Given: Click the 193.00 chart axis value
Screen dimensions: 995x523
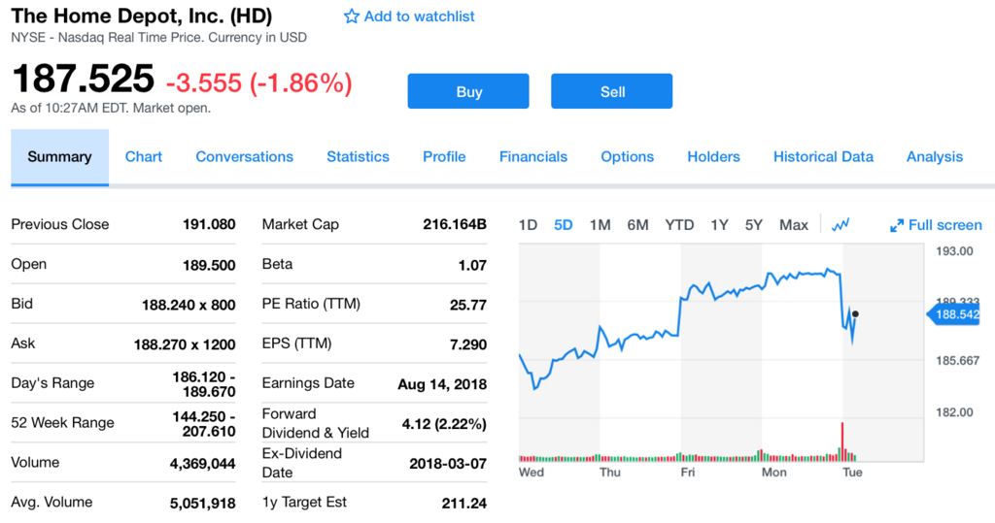Looking at the screenshot, I should coord(954,251).
